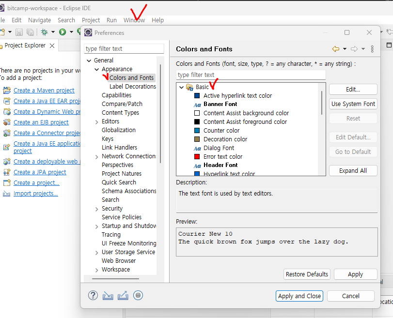Click the Forward arrow in the Colors and Fonts header
Image resolution: width=393 pixels, height=318 pixels.
coord(354,49)
